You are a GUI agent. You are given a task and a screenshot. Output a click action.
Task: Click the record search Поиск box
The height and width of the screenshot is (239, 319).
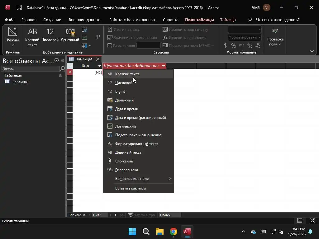tap(170, 215)
